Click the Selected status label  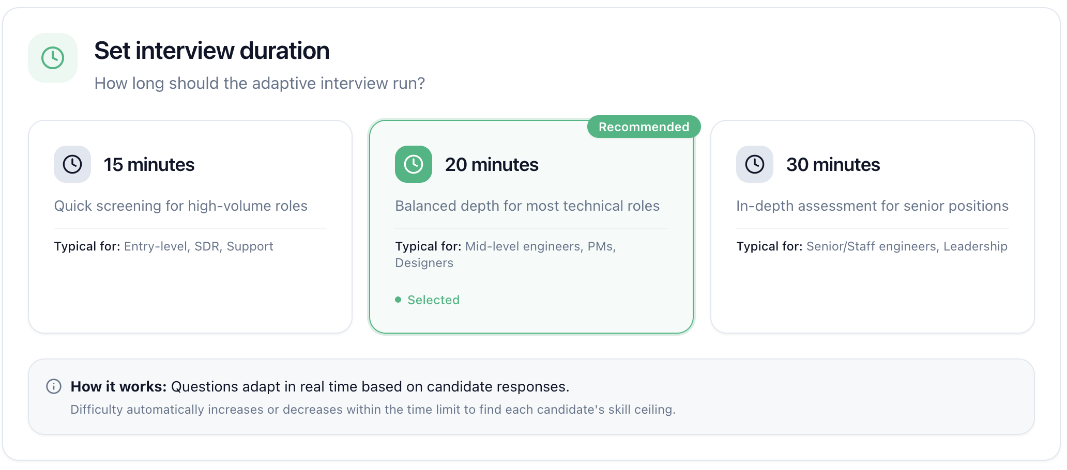433,300
